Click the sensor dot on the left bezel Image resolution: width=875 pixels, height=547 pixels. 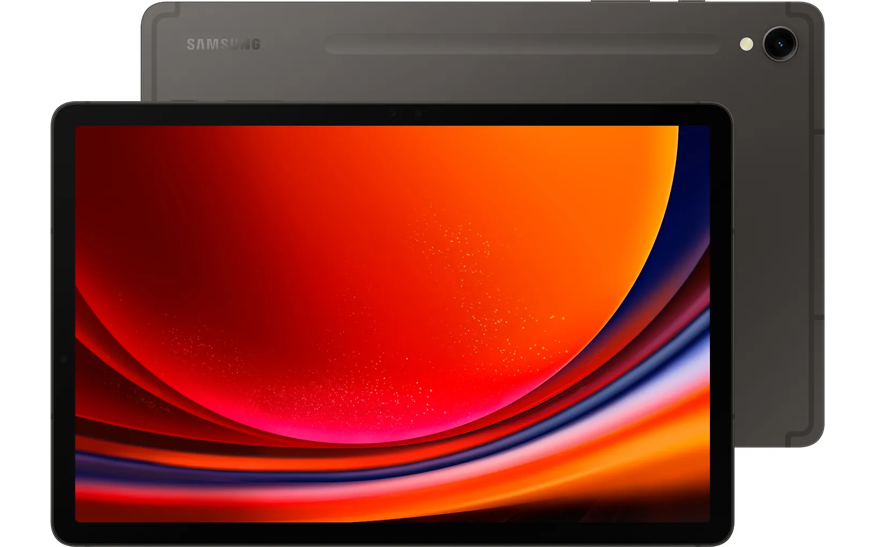(63, 359)
